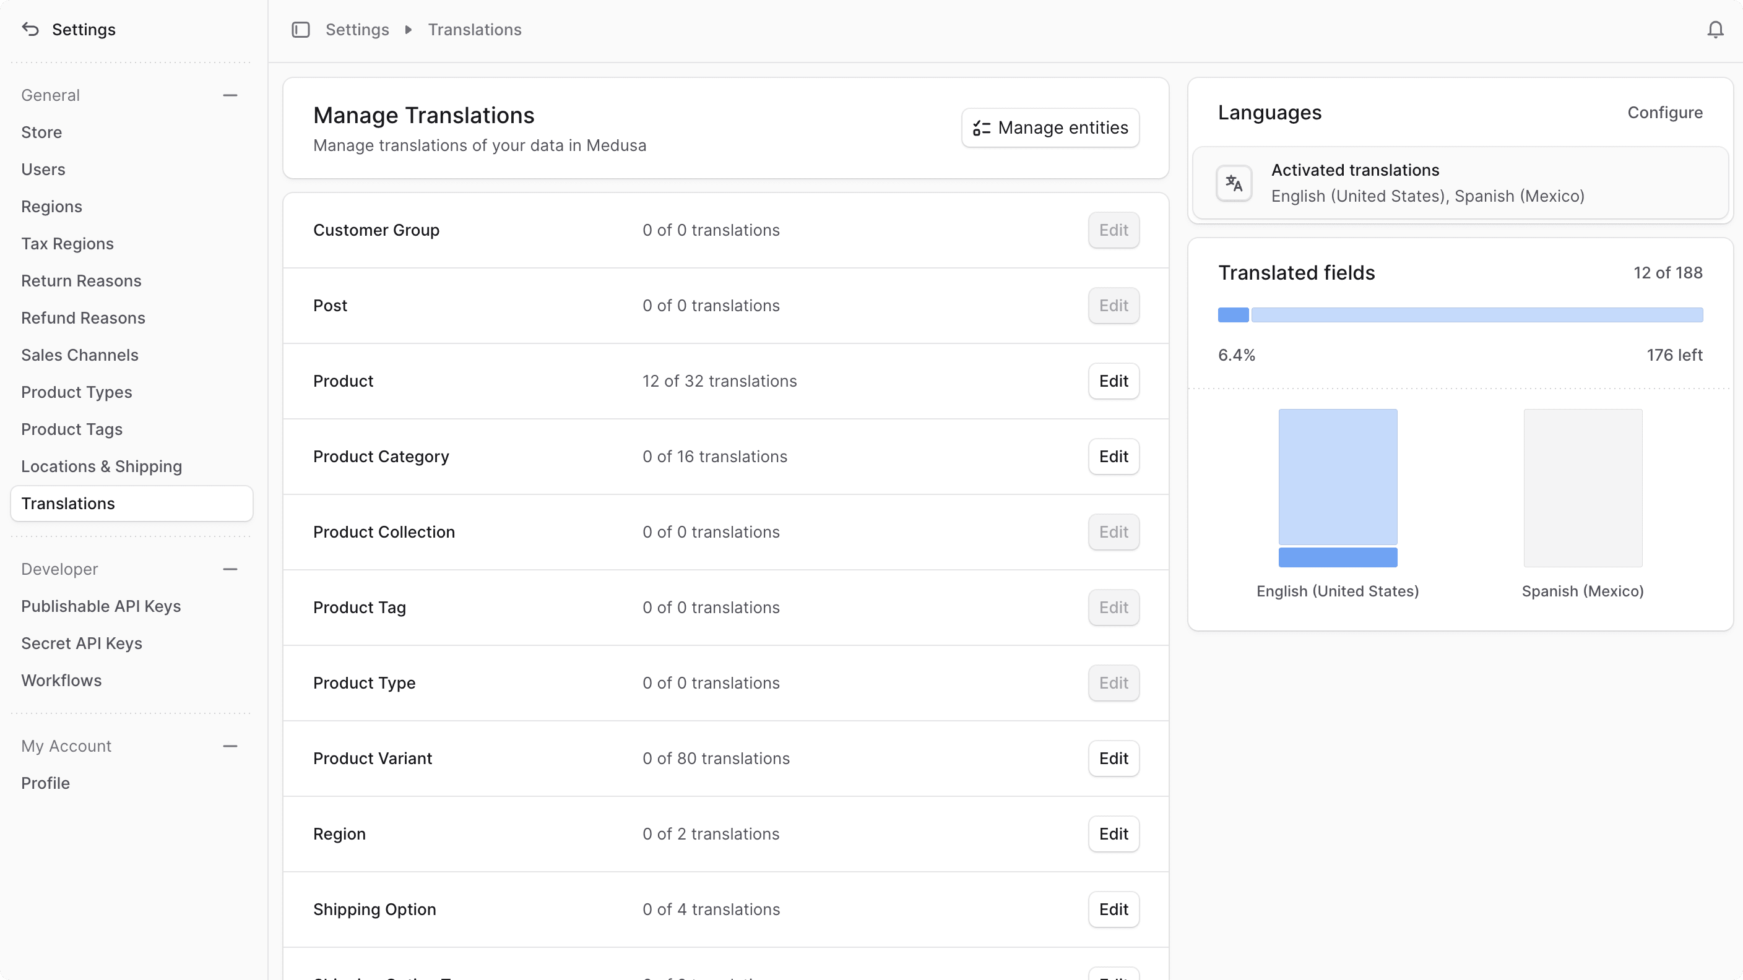Open Profile under My Account
1743x980 pixels.
click(45, 783)
